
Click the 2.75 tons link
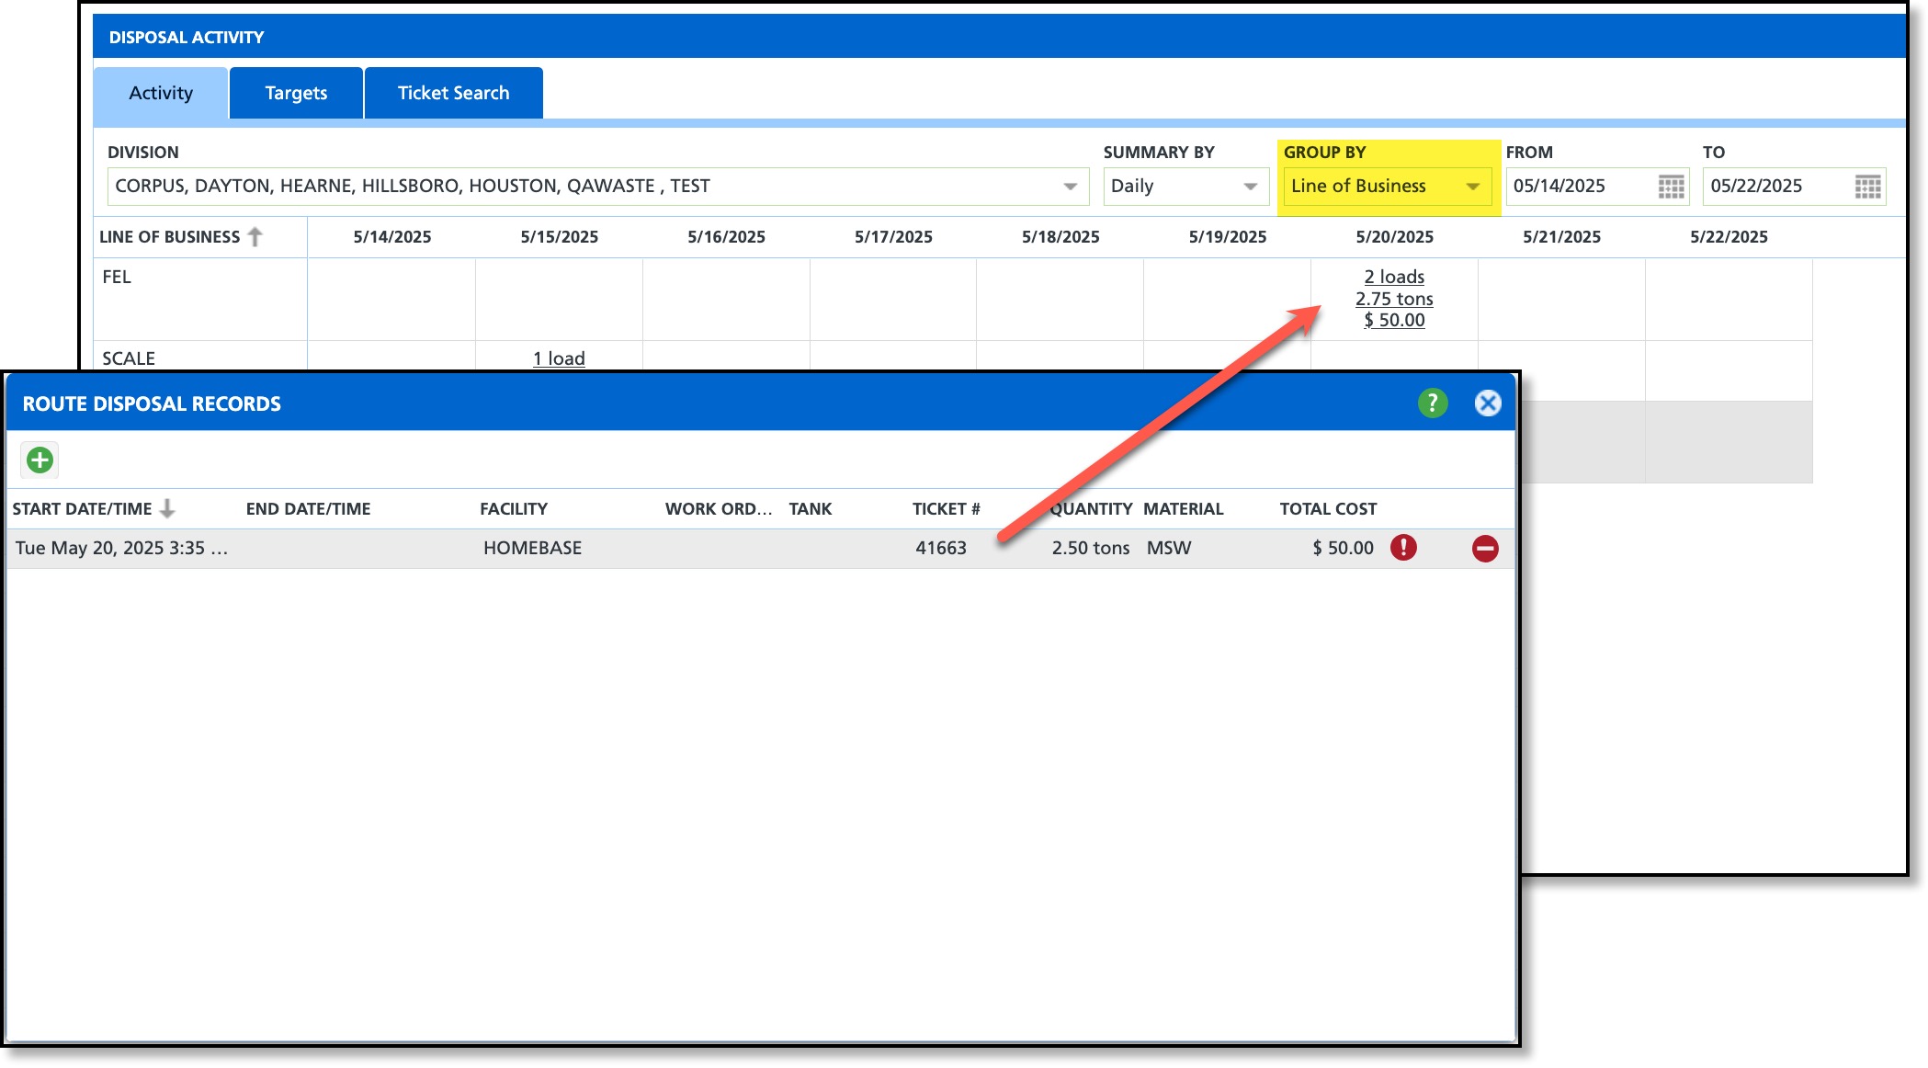[x=1394, y=299]
